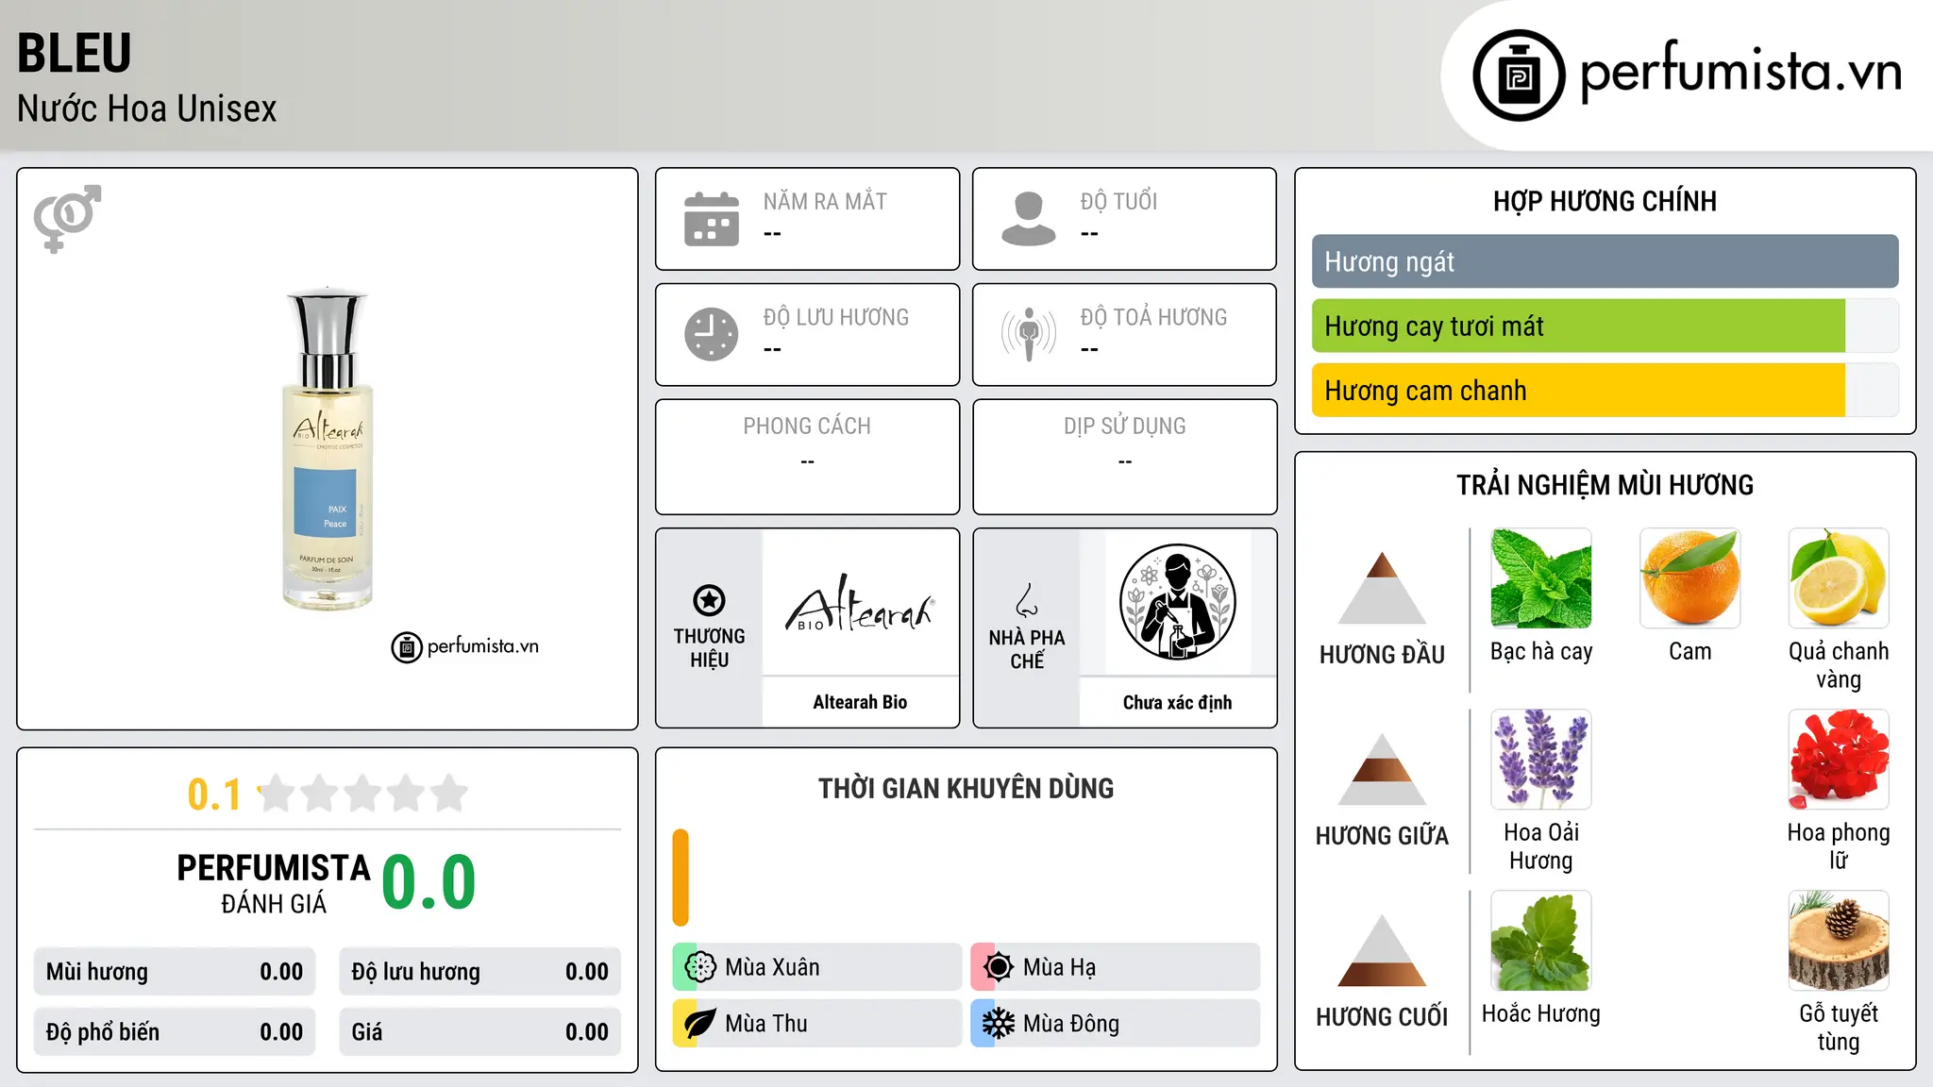1933x1087 pixels.
Task: Click the star badge icon above Thương hiệu
Action: (709, 599)
